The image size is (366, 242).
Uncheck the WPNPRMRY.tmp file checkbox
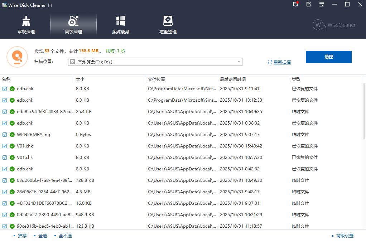click(5, 135)
